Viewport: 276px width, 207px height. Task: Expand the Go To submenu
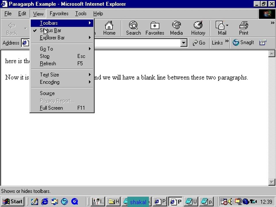(62, 49)
